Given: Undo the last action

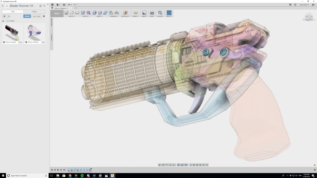Looking at the screenshot, I should pyautogui.click(x=69, y=5).
